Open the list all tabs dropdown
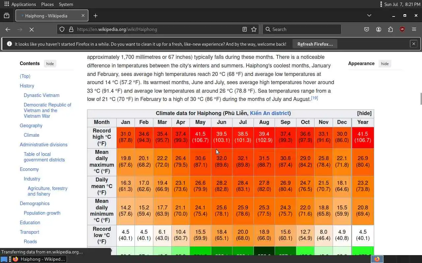Viewport: 422px width, 263px height. tap(369, 15)
